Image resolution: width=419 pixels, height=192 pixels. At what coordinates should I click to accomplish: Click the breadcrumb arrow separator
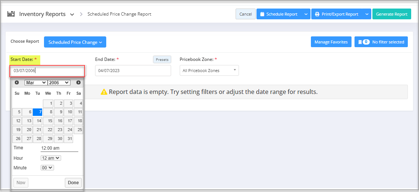81,14
